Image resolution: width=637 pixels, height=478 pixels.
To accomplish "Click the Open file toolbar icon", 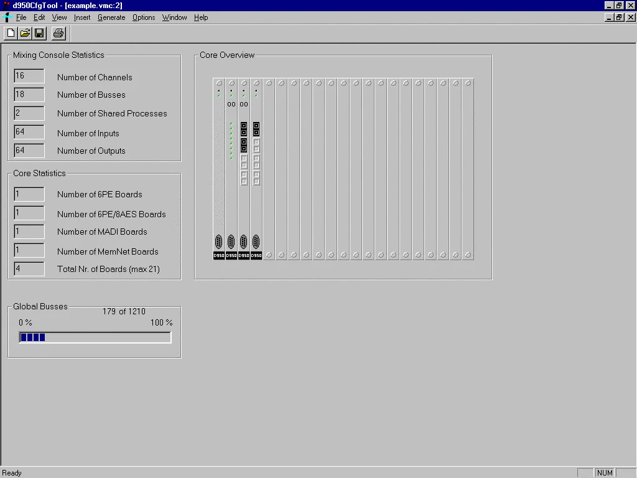I will [25, 34].
